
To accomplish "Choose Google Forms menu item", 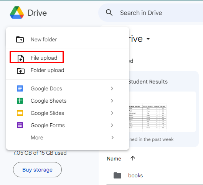I will [68, 125].
